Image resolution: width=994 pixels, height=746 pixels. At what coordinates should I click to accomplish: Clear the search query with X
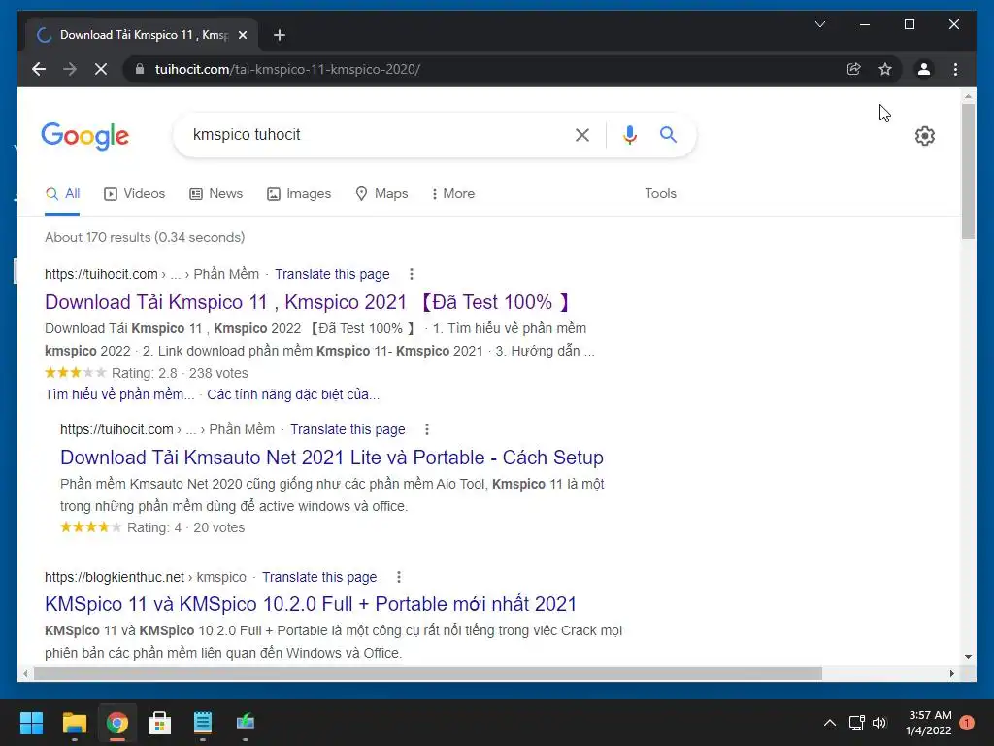[x=582, y=135]
